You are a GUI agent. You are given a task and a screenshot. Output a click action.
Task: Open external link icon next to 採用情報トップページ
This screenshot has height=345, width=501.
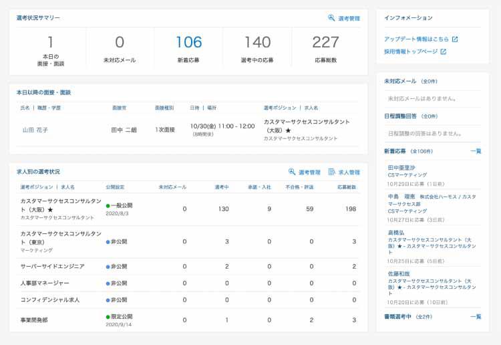pyautogui.click(x=443, y=51)
